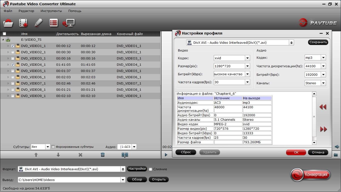The width and height of the screenshot is (341, 192).
Task: Click the split video icon
Action: point(125,155)
